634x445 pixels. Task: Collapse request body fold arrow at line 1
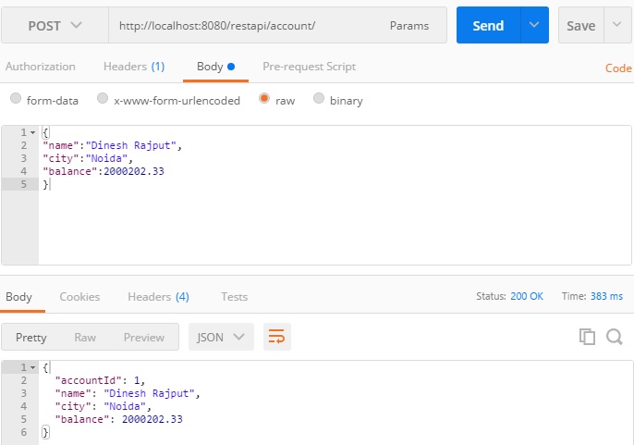pyautogui.click(x=32, y=132)
